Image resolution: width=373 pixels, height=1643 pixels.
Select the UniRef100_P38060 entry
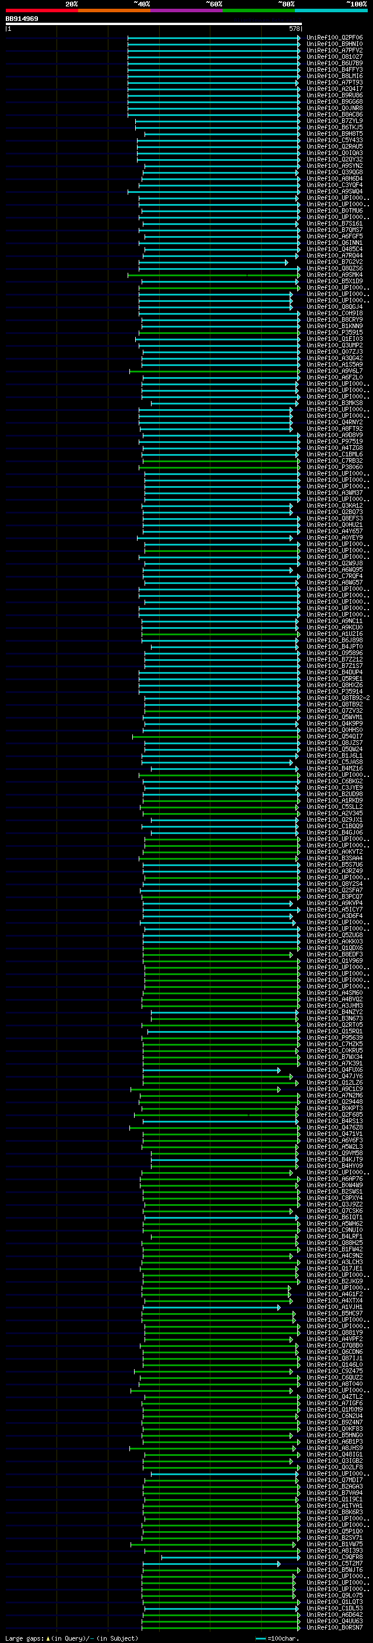(x=335, y=467)
